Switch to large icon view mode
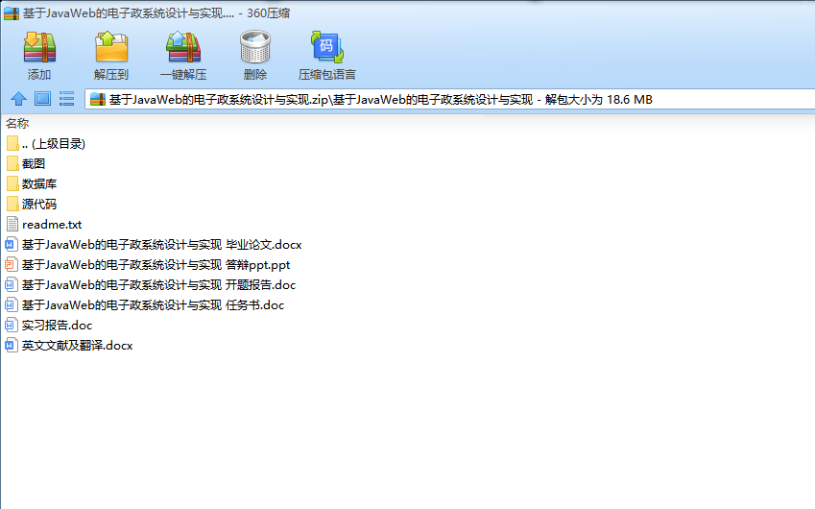 coord(42,99)
